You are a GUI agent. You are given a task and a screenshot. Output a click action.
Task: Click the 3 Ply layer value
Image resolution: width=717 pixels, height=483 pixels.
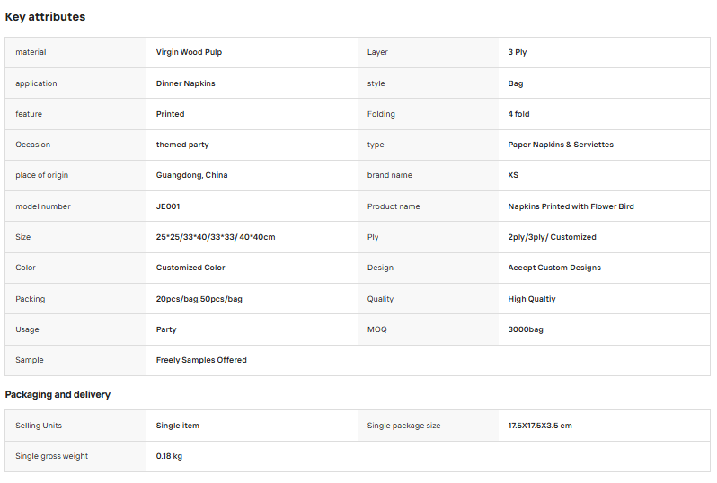518,52
